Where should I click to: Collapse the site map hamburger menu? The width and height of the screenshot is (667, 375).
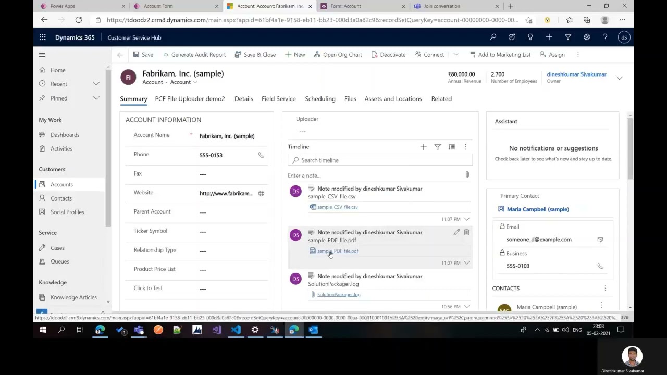coord(42,55)
